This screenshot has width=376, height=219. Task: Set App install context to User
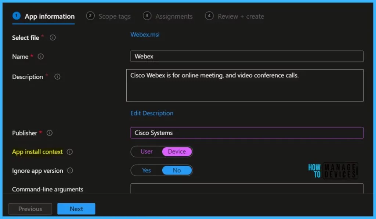pos(147,152)
